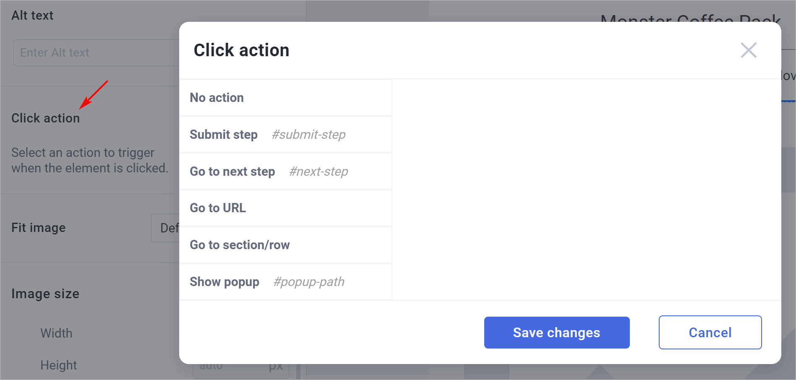Select Go to next step action
Viewport: 796px width, 380px height.
click(285, 172)
